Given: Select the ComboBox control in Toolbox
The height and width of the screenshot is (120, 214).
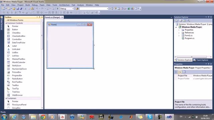Looking at the screenshot, I should tap(17, 39).
